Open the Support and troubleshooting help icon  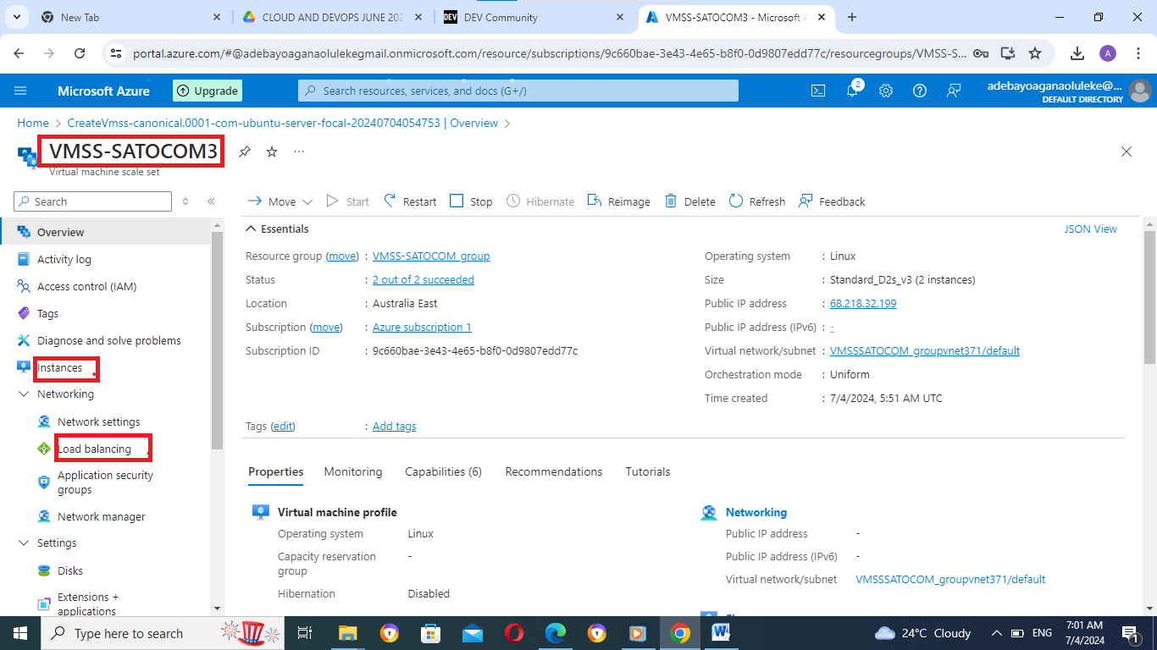pos(920,91)
